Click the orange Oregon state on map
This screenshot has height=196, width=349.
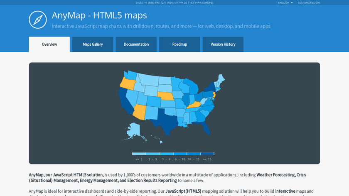click(x=128, y=83)
